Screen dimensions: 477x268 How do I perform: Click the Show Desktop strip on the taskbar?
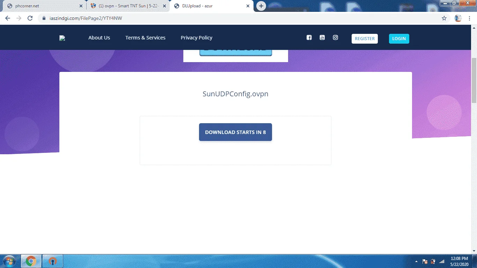(x=475, y=261)
